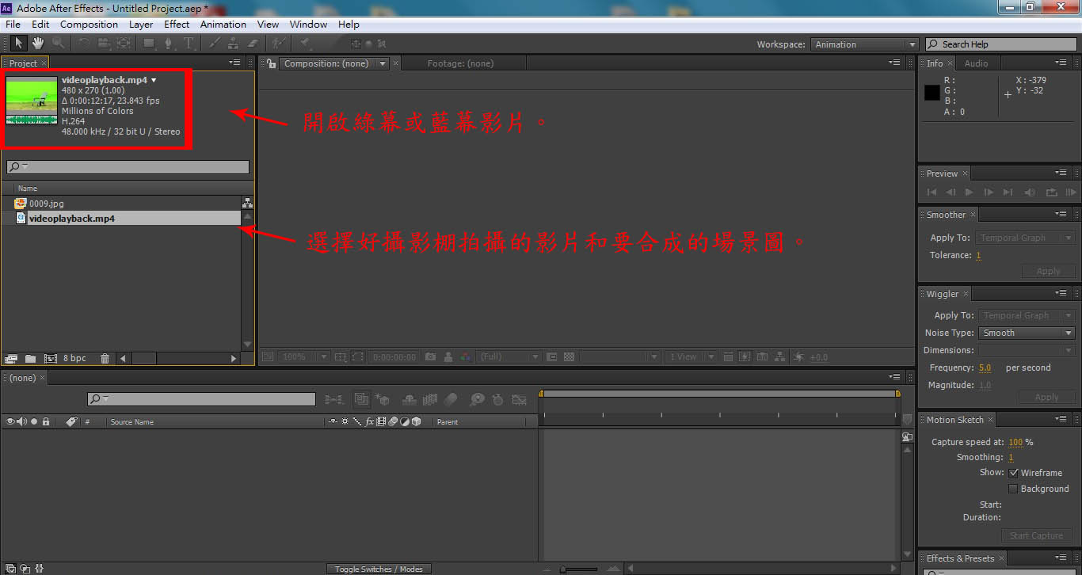Uncheck the Wireframe checkbox in Motion Sketch
This screenshot has height=575, width=1082.
[1013, 473]
